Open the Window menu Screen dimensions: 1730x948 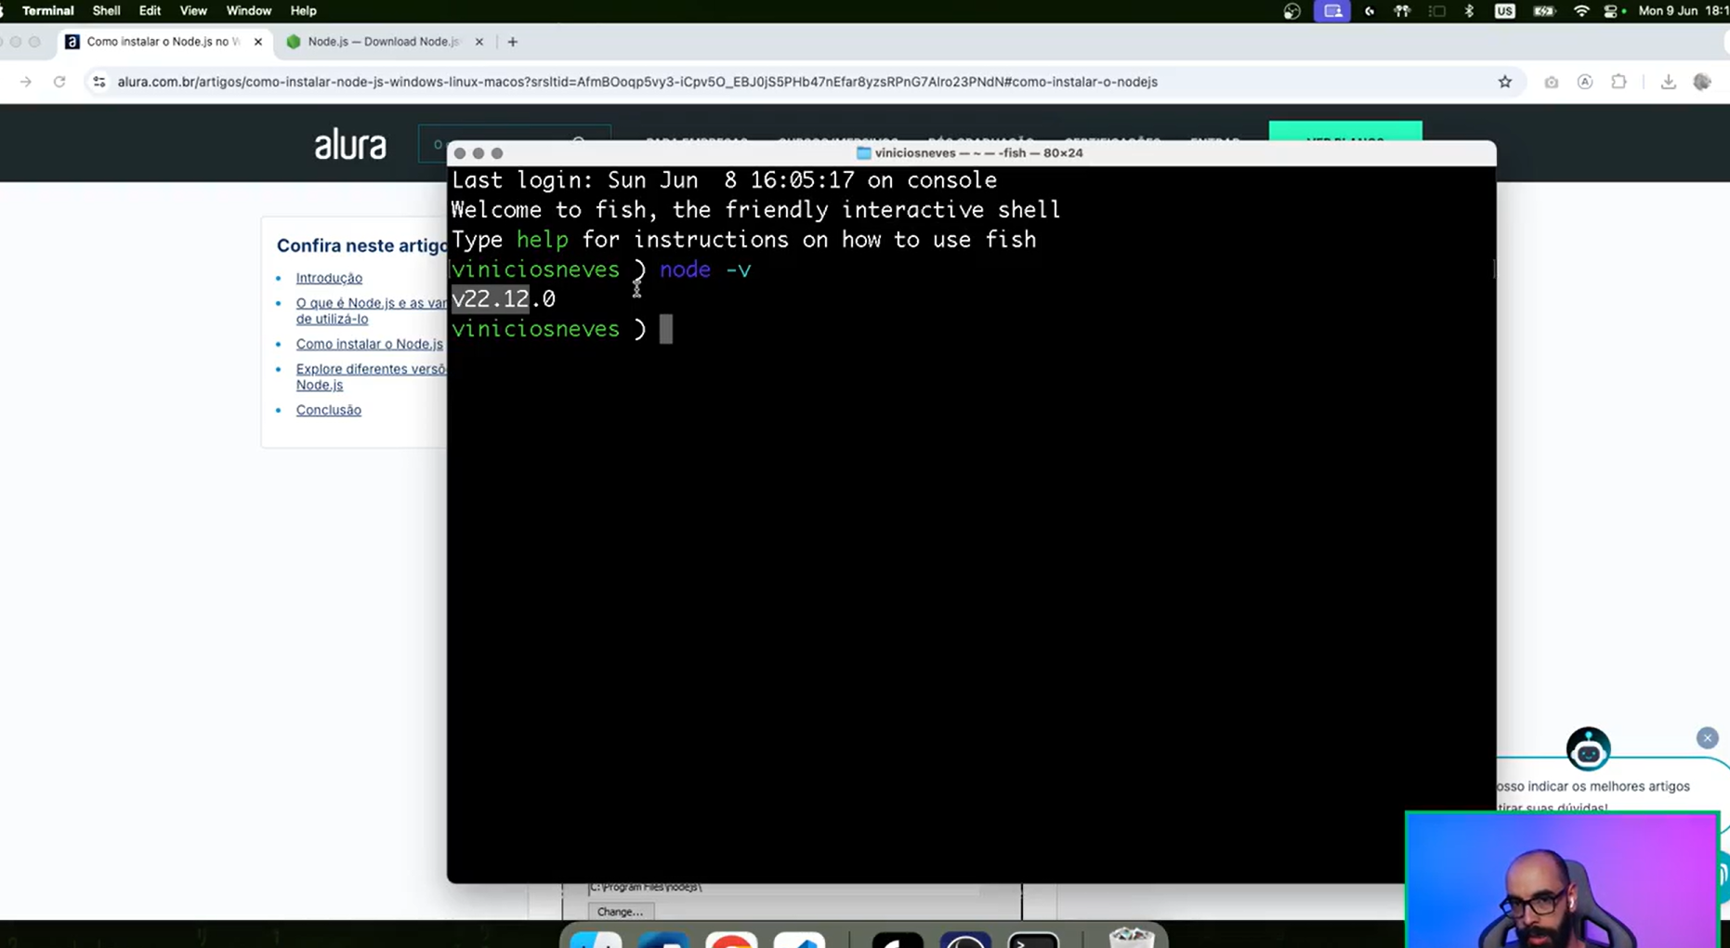click(248, 11)
